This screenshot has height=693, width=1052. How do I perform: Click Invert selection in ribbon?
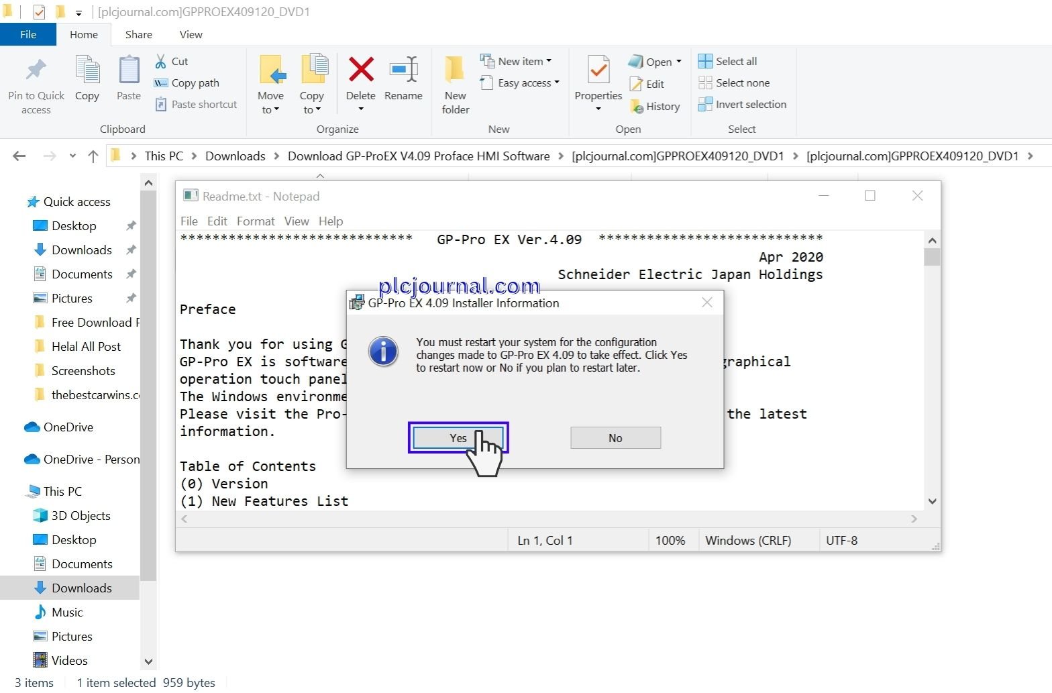(742, 105)
